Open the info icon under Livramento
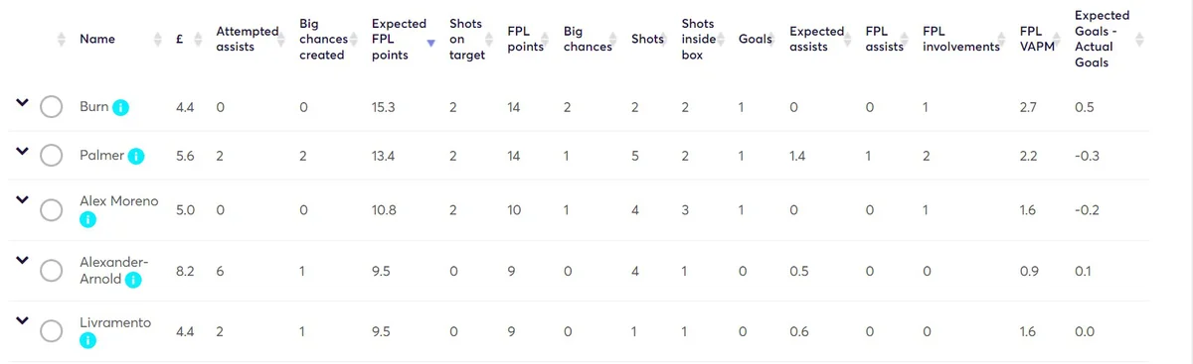1193x364 pixels. (87, 340)
